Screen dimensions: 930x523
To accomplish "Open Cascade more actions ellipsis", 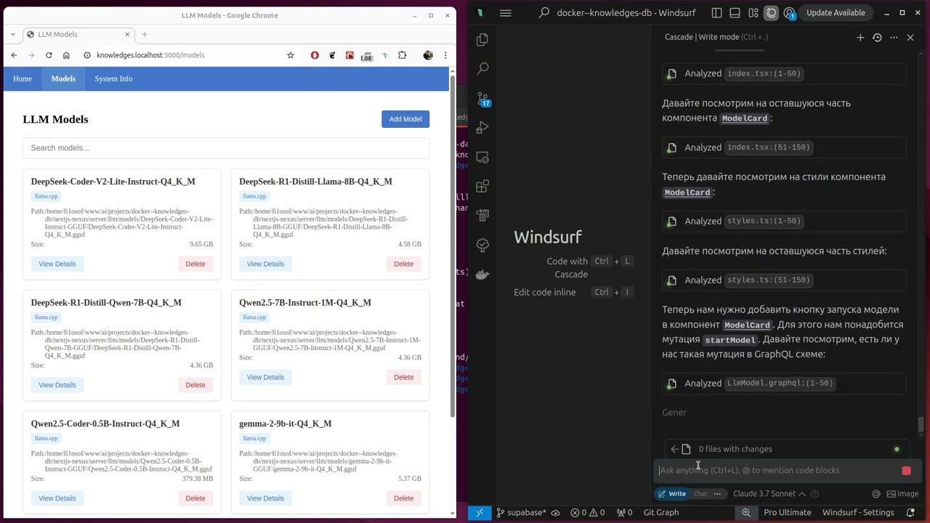I will tap(894, 37).
